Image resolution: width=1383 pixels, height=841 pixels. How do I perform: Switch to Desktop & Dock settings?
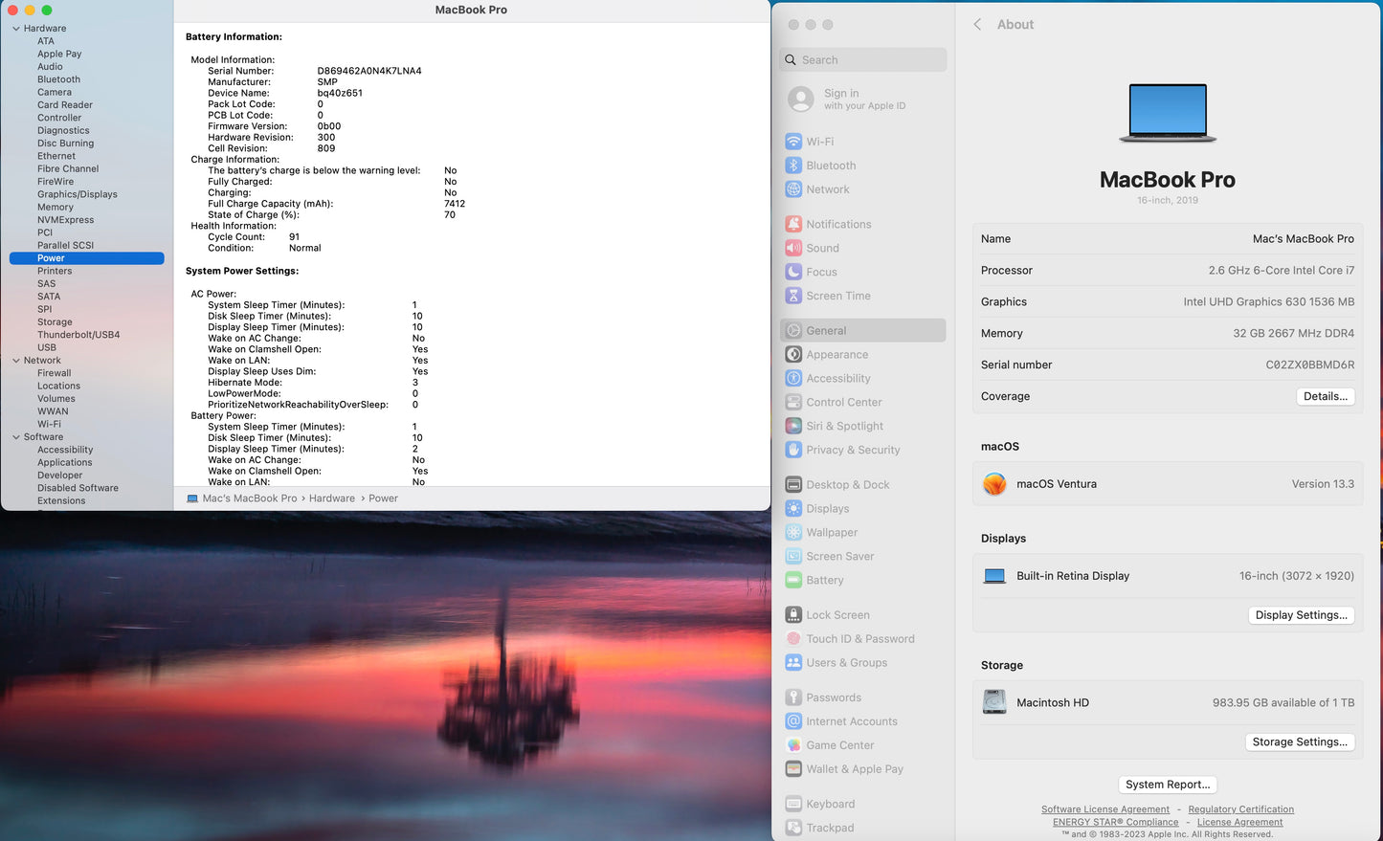point(847,485)
